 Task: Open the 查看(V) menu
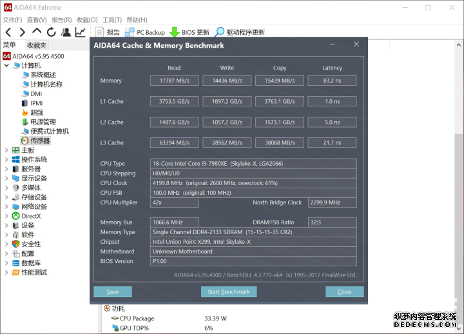pyautogui.click(x=37, y=20)
